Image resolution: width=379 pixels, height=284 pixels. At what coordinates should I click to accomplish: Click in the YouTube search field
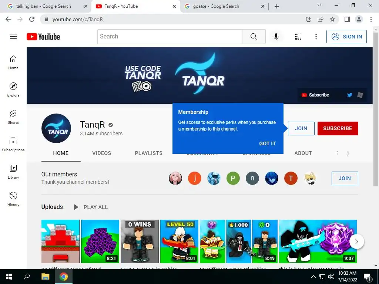(170, 37)
